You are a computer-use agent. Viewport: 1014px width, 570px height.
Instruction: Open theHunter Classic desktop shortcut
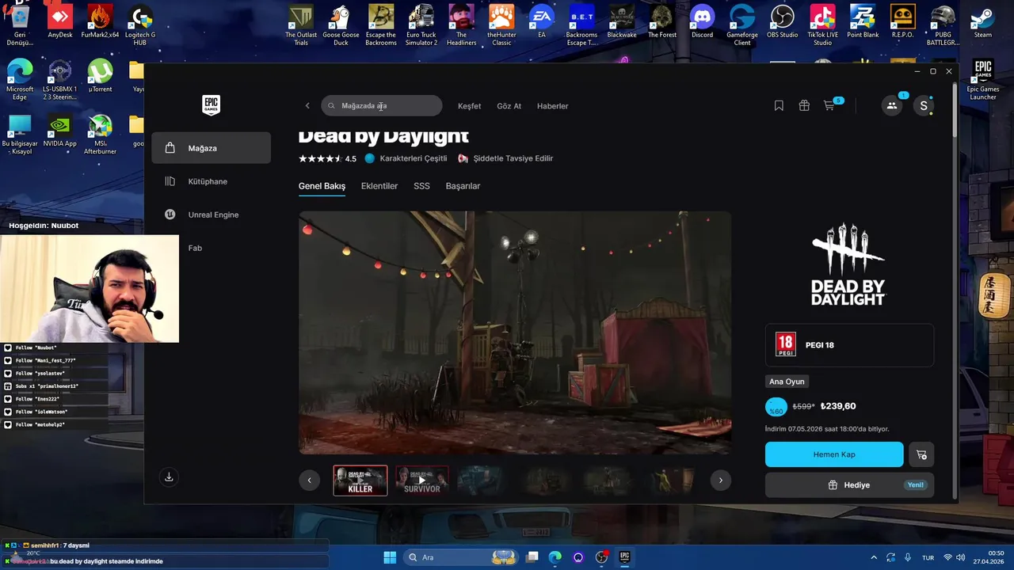click(x=501, y=25)
